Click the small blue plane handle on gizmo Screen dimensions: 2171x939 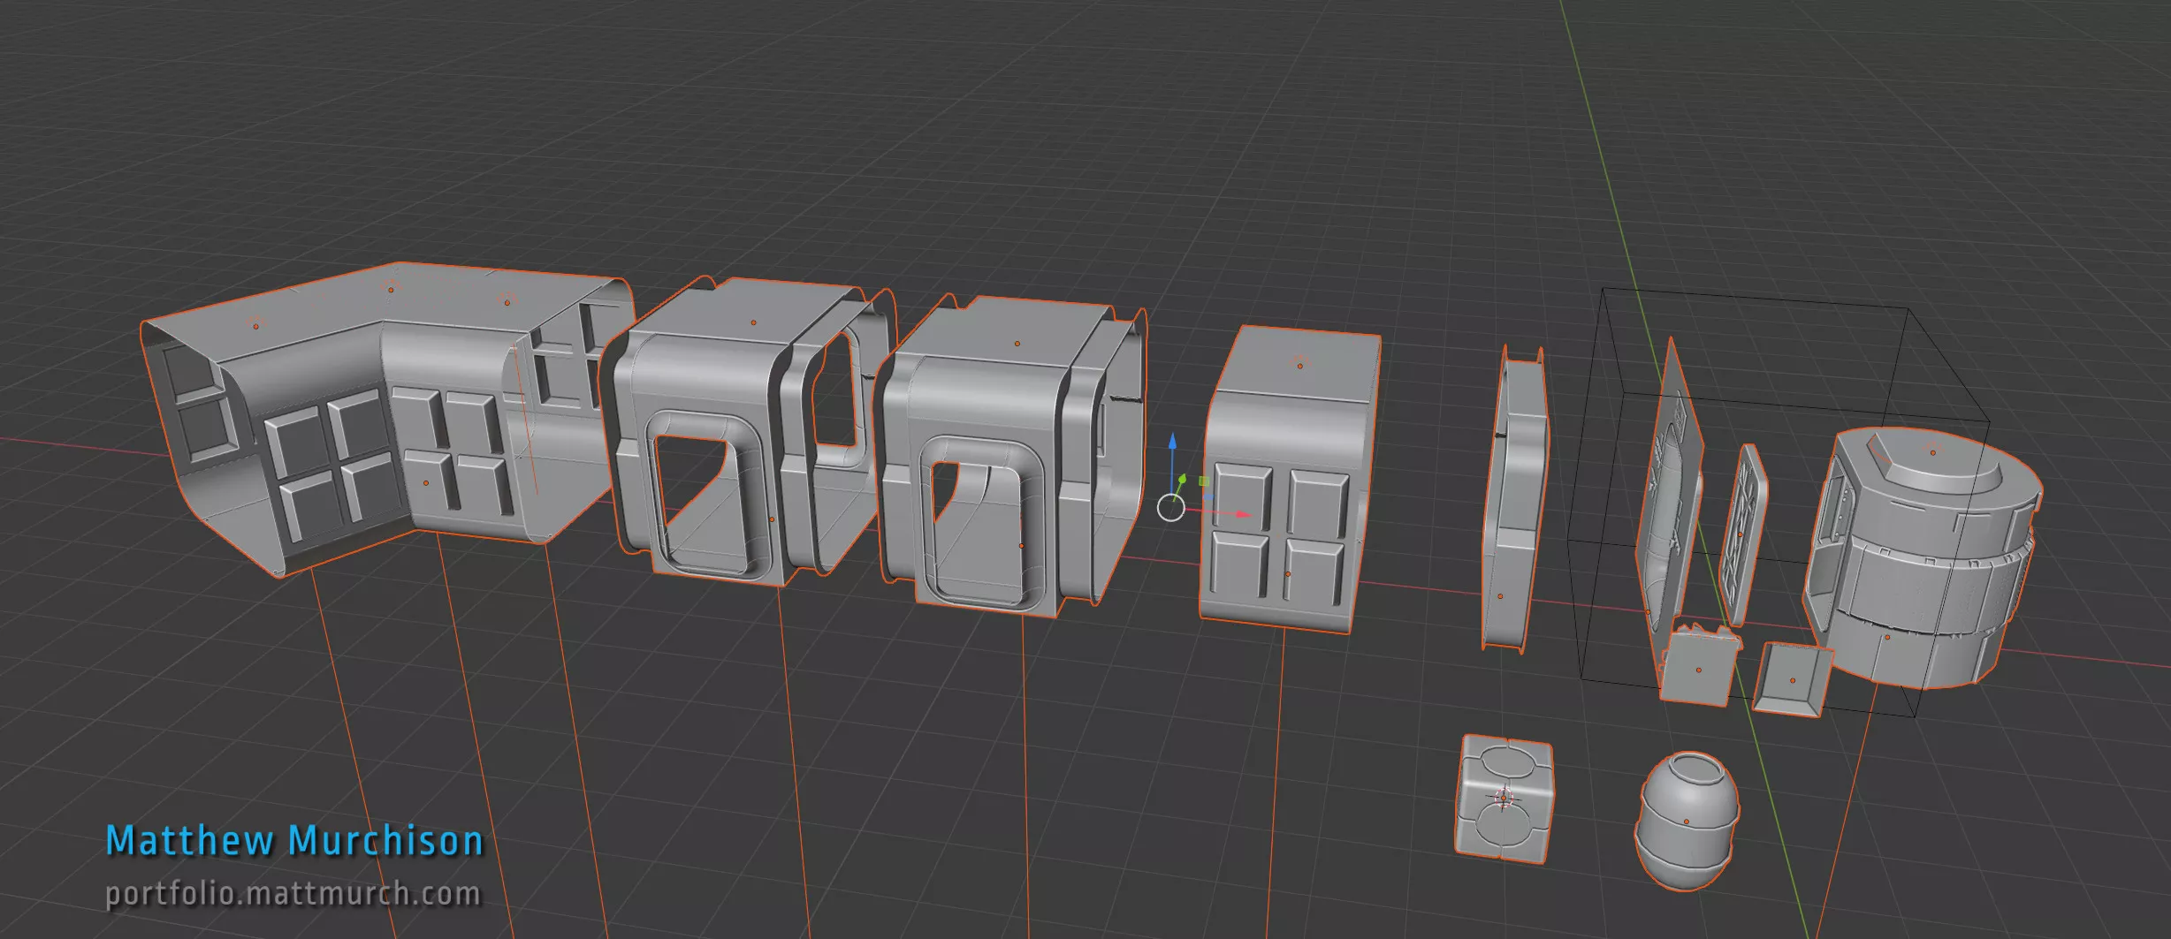click(1208, 497)
